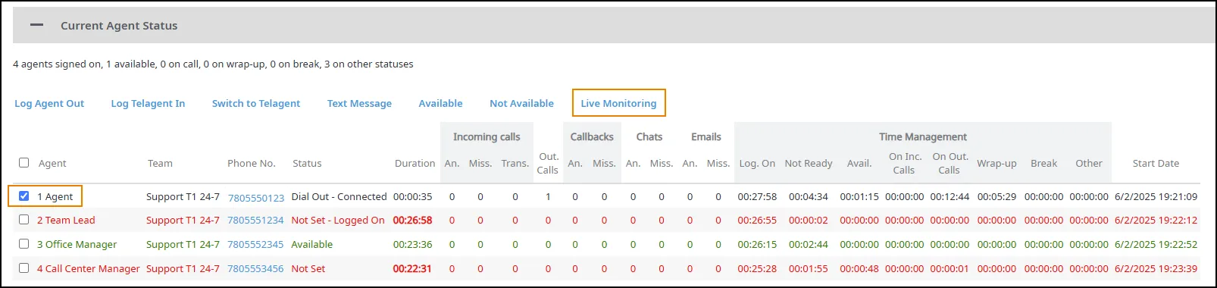1217x288 pixels.
Task: Check the 4 Call Center Manager checkbox
Action: tap(23, 268)
